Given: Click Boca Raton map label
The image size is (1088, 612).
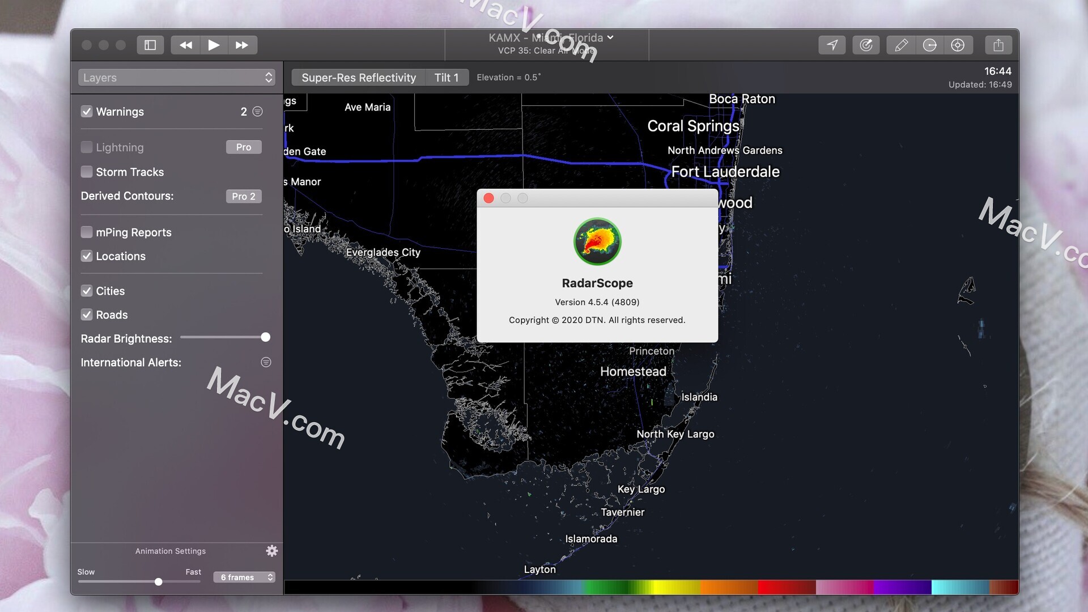Looking at the screenshot, I should pyautogui.click(x=742, y=99).
